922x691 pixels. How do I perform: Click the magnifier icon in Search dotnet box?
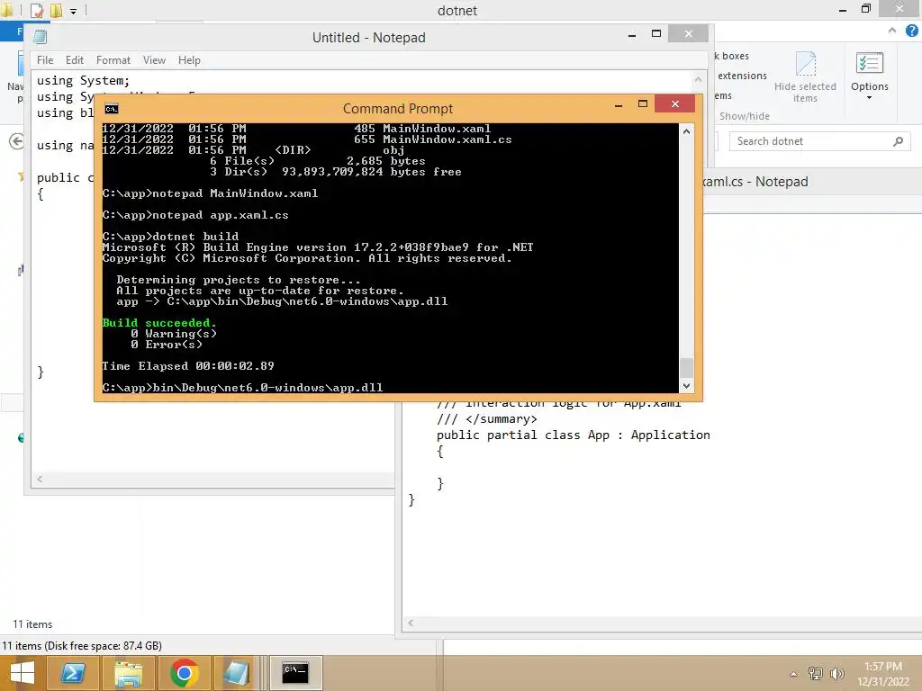898,141
